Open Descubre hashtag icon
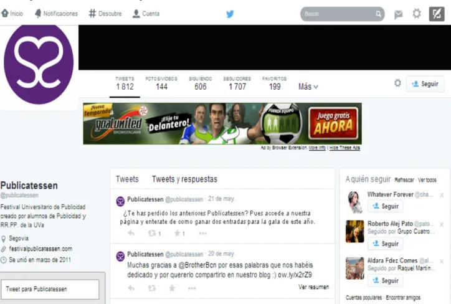Image resolution: width=451 pixels, height=304 pixels. (92, 13)
